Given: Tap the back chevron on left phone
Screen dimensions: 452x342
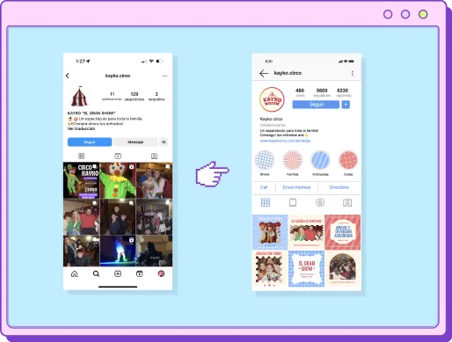Looking at the screenshot, I should point(68,76).
